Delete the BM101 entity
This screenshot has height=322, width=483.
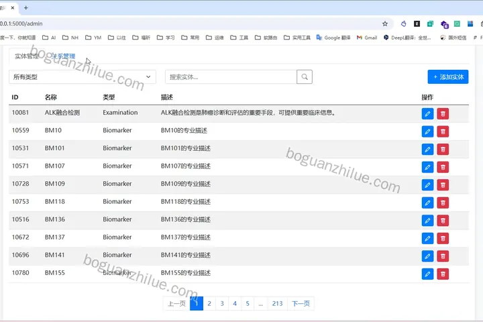(443, 150)
